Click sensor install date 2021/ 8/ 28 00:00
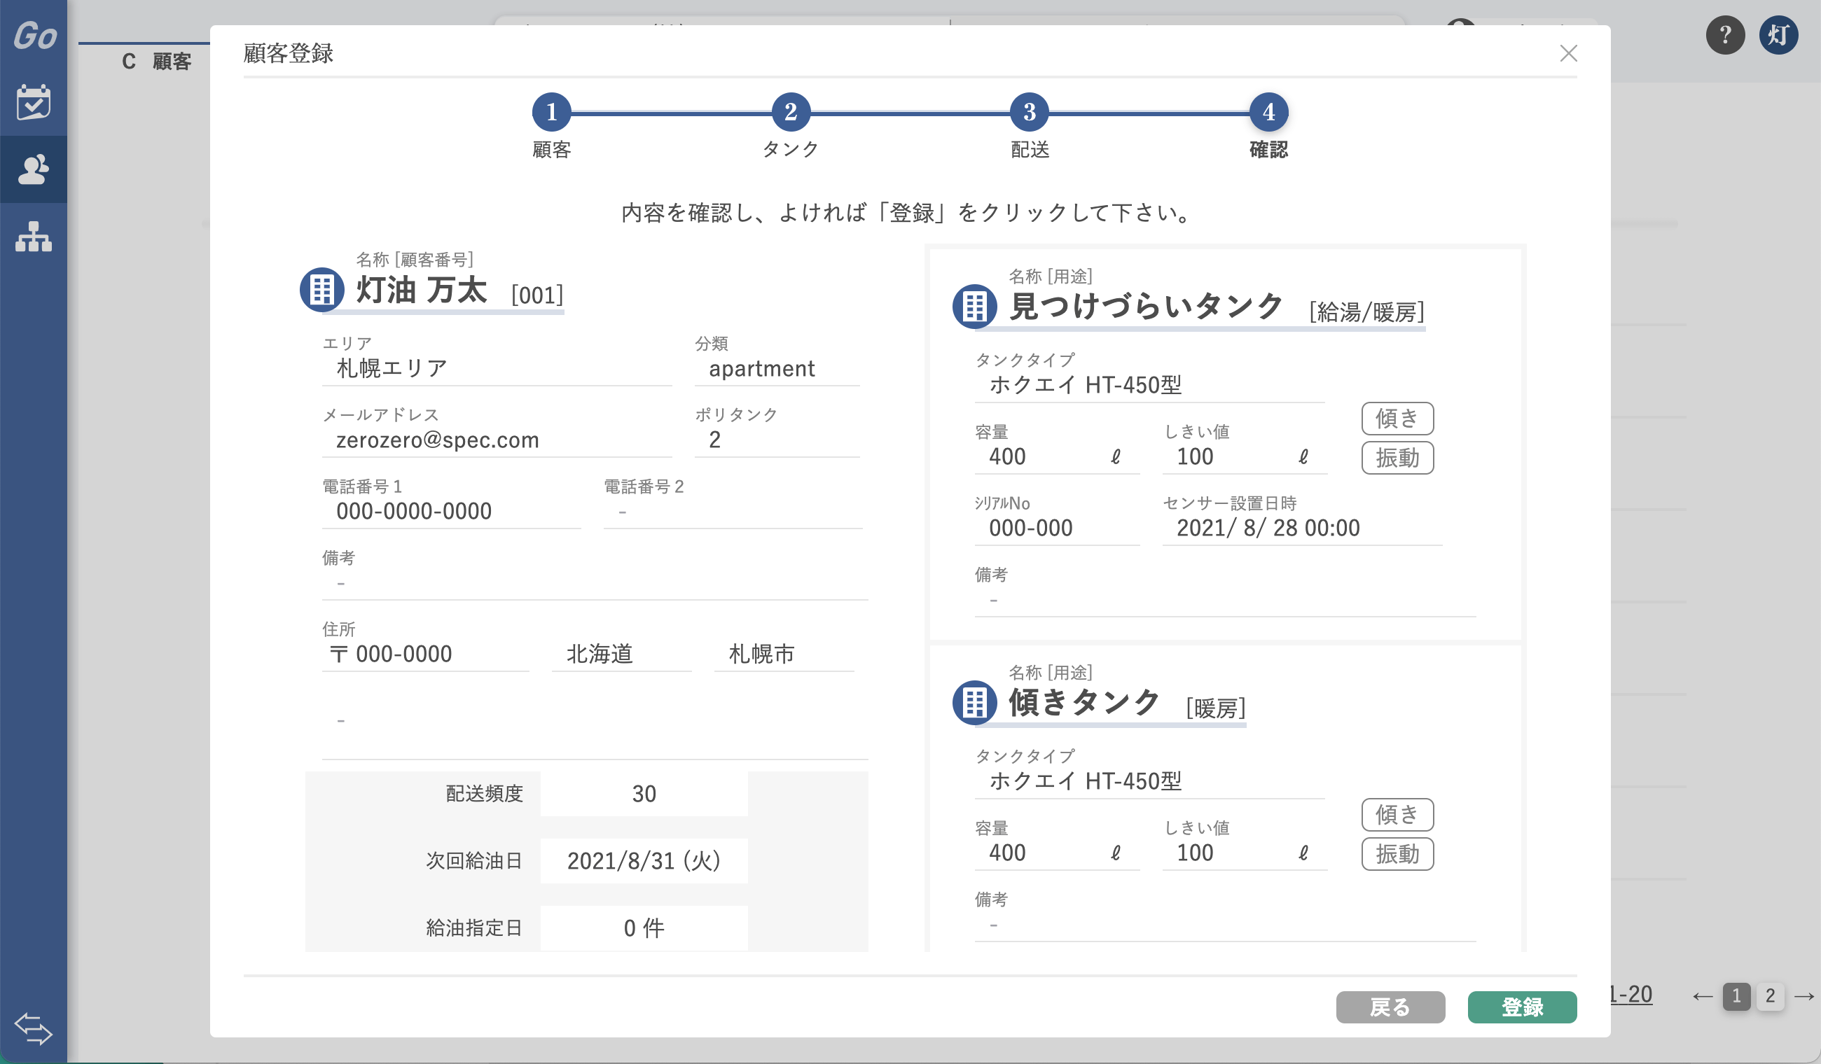The width and height of the screenshot is (1821, 1064). point(1268,528)
